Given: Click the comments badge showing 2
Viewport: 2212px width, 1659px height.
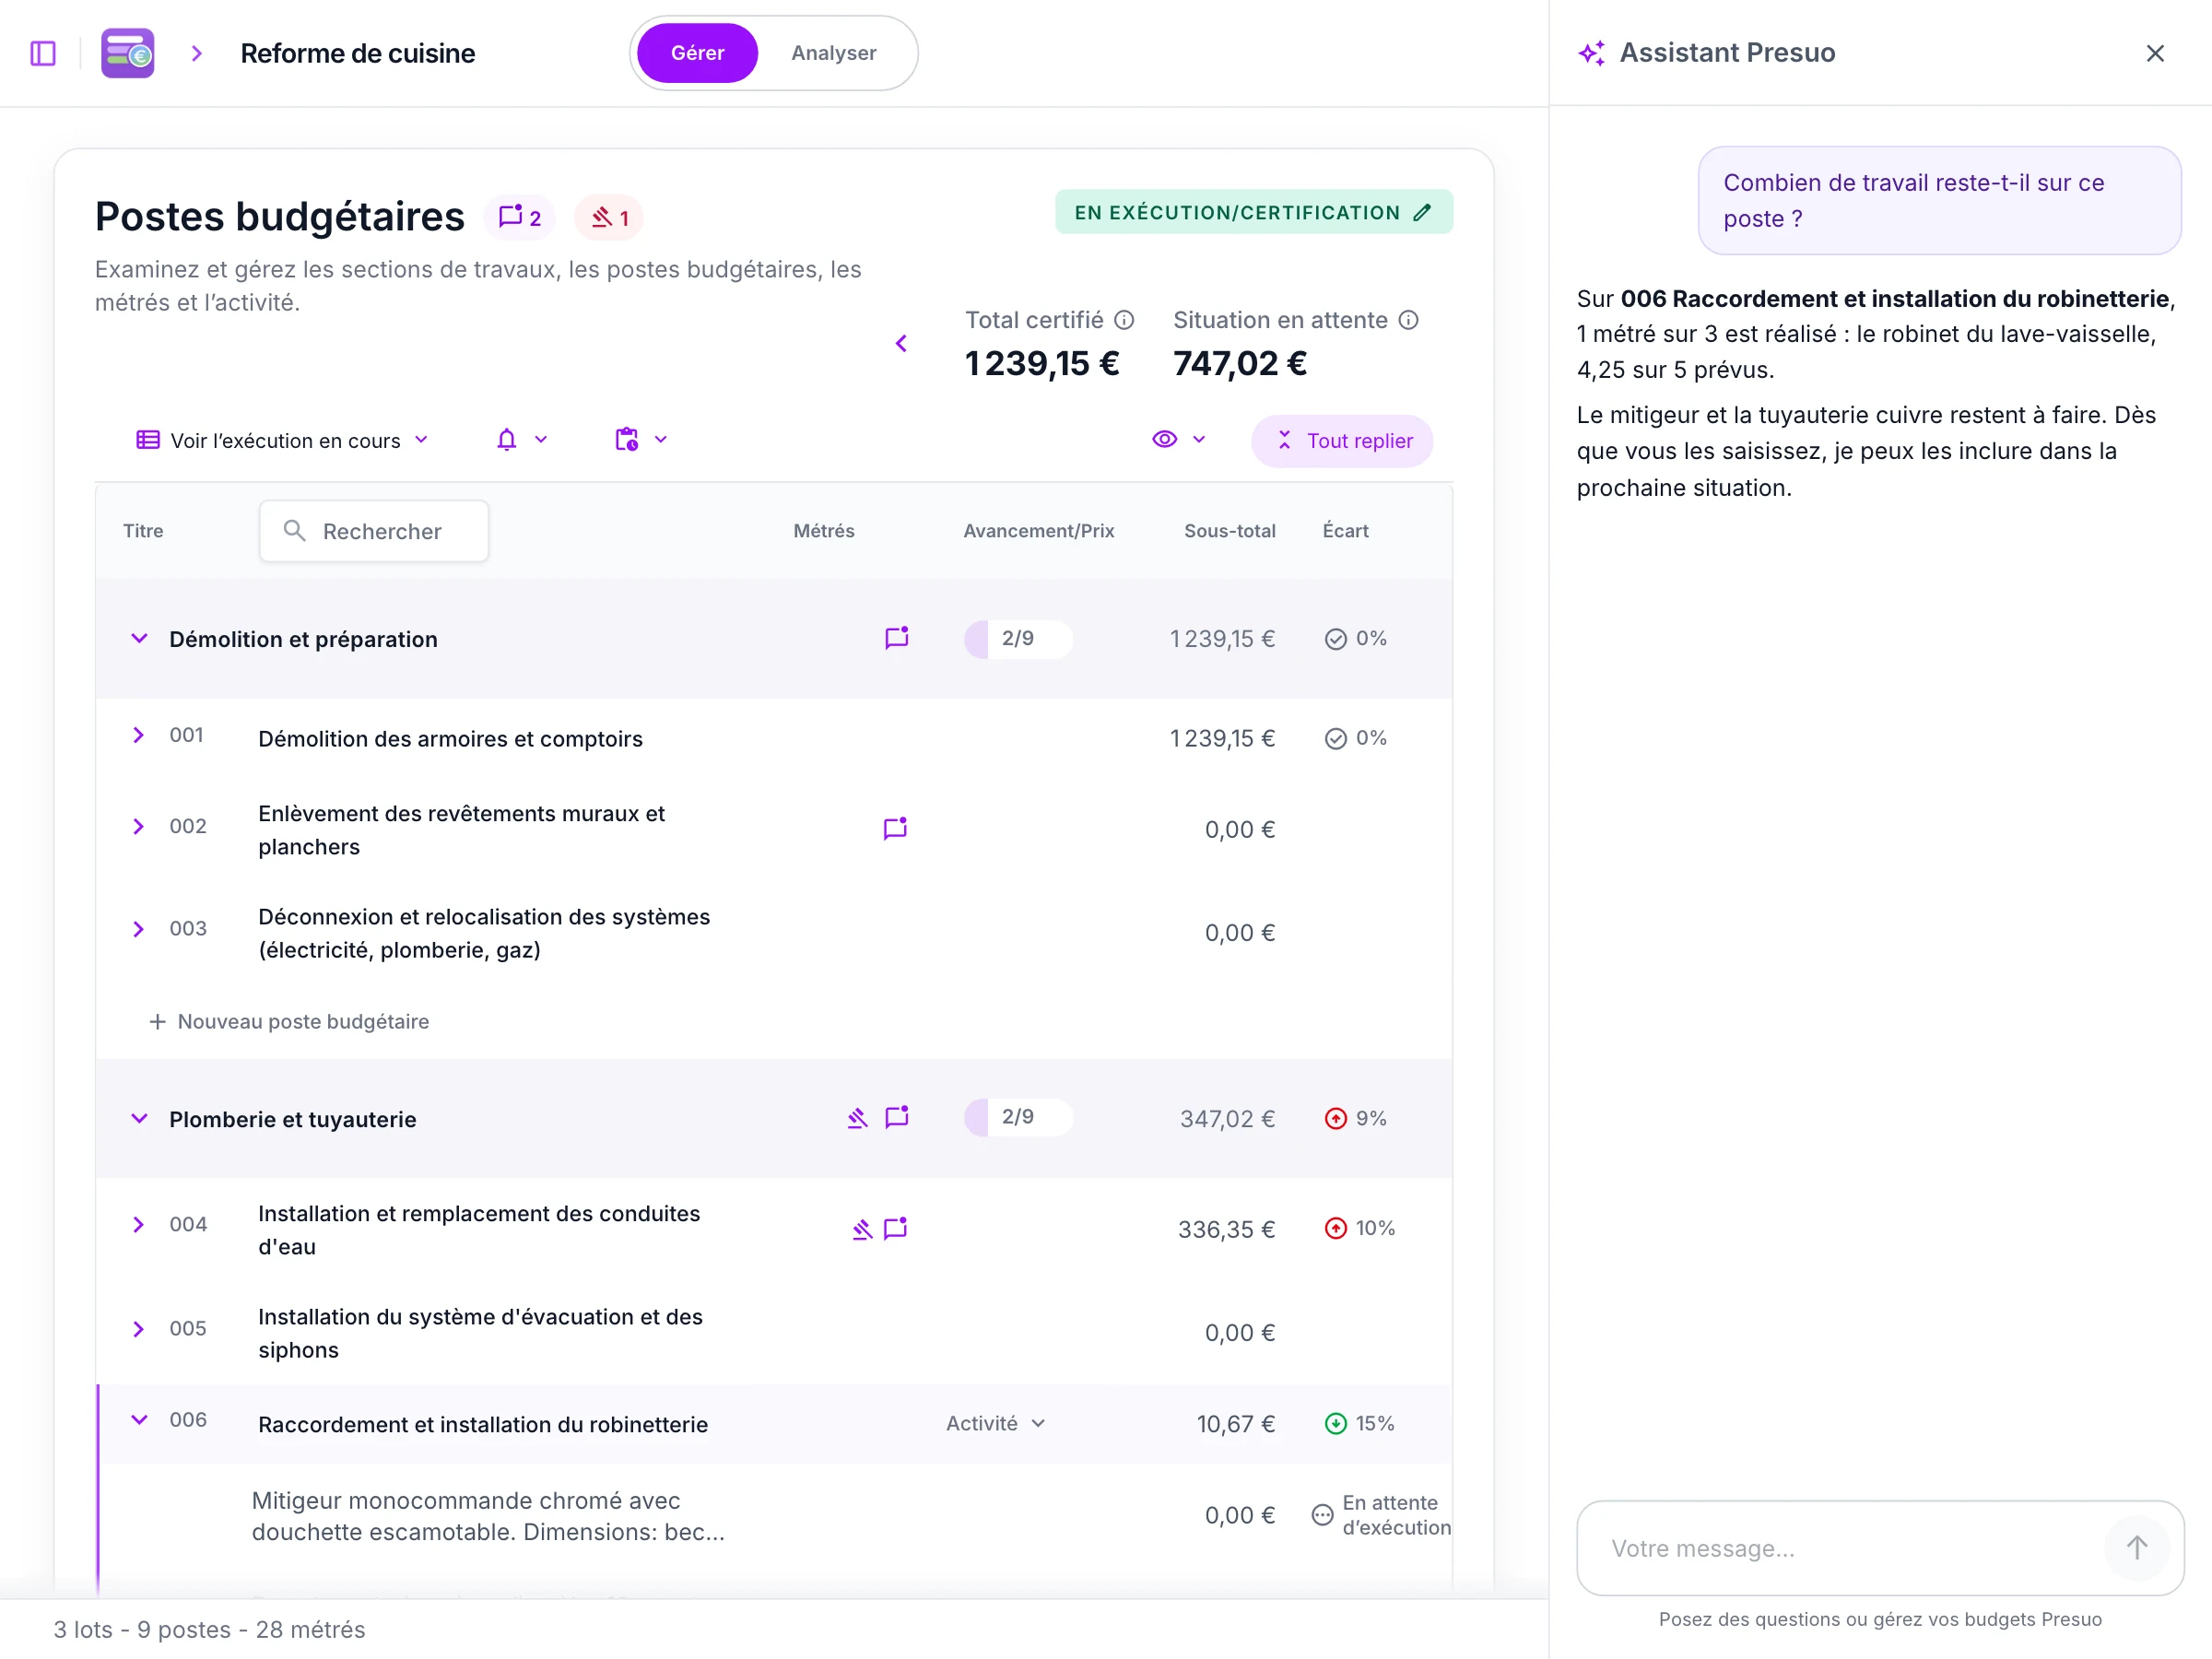Looking at the screenshot, I should tap(520, 217).
